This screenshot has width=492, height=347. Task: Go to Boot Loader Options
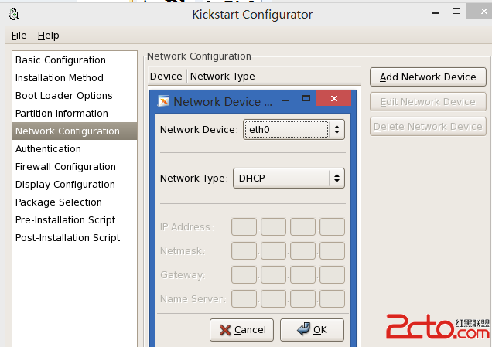point(75,96)
